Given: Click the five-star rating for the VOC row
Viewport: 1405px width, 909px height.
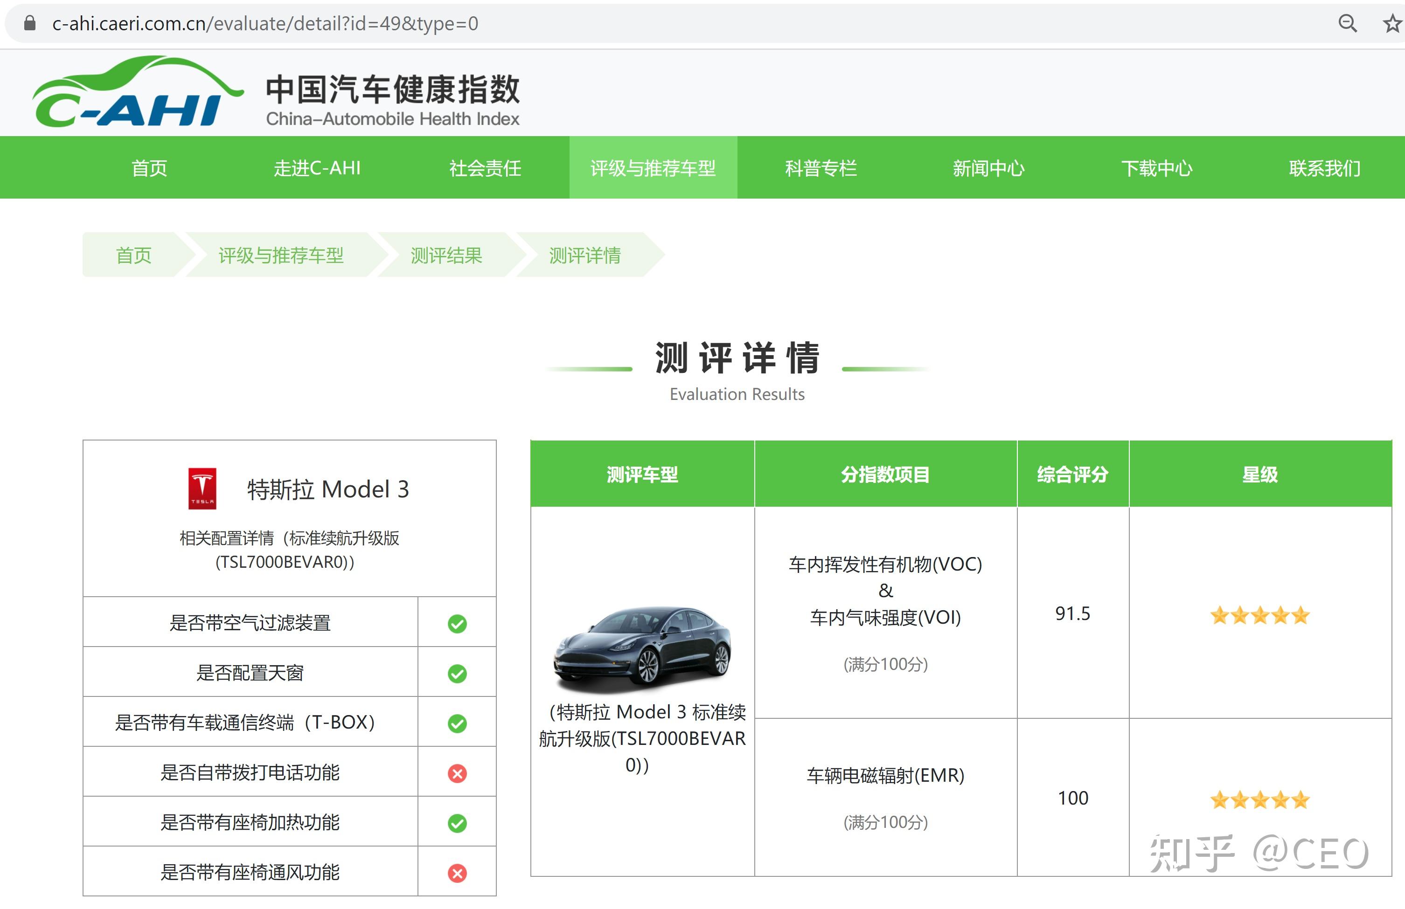Looking at the screenshot, I should pyautogui.click(x=1259, y=615).
